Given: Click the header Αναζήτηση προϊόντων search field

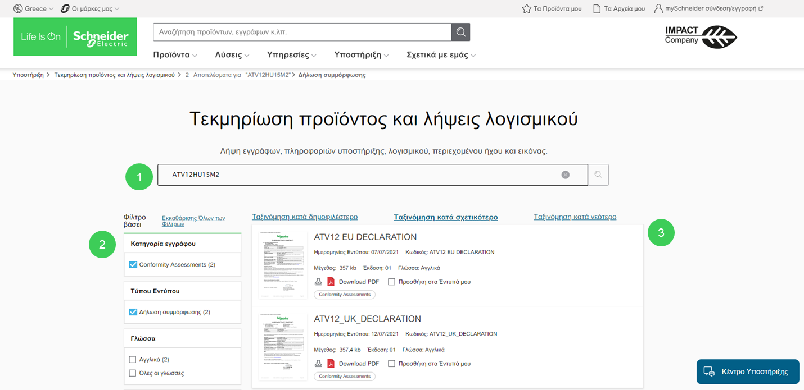Looking at the screenshot, I should pyautogui.click(x=302, y=33).
